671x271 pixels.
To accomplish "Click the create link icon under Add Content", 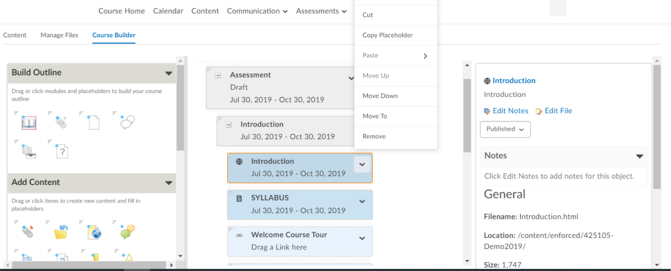I will [28, 231].
